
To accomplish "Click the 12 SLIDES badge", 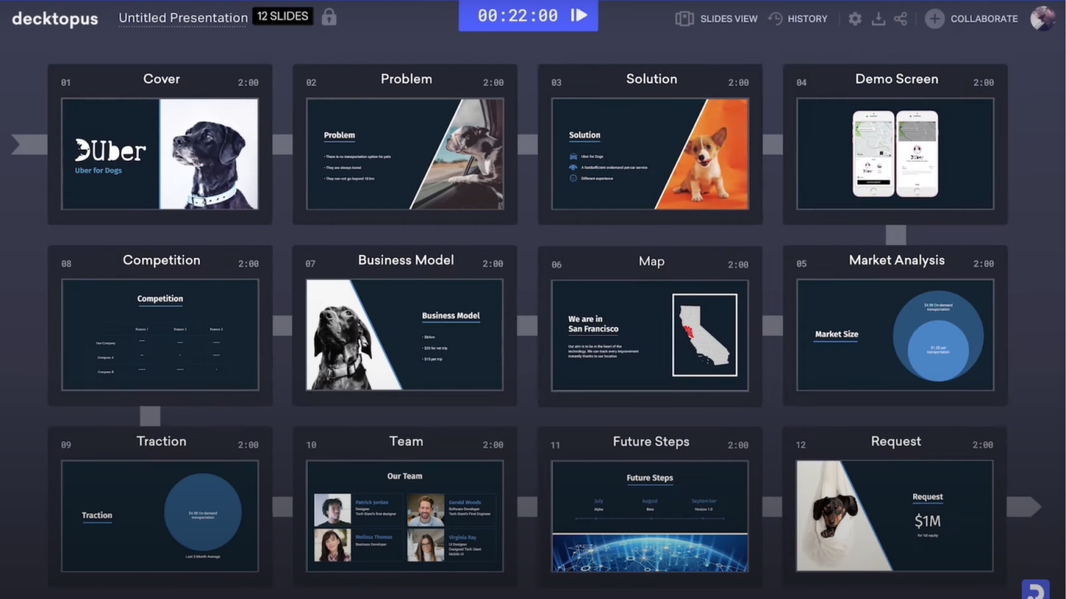I will tap(282, 15).
